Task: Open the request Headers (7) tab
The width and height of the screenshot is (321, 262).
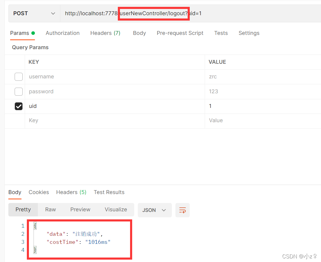Action: (105, 33)
